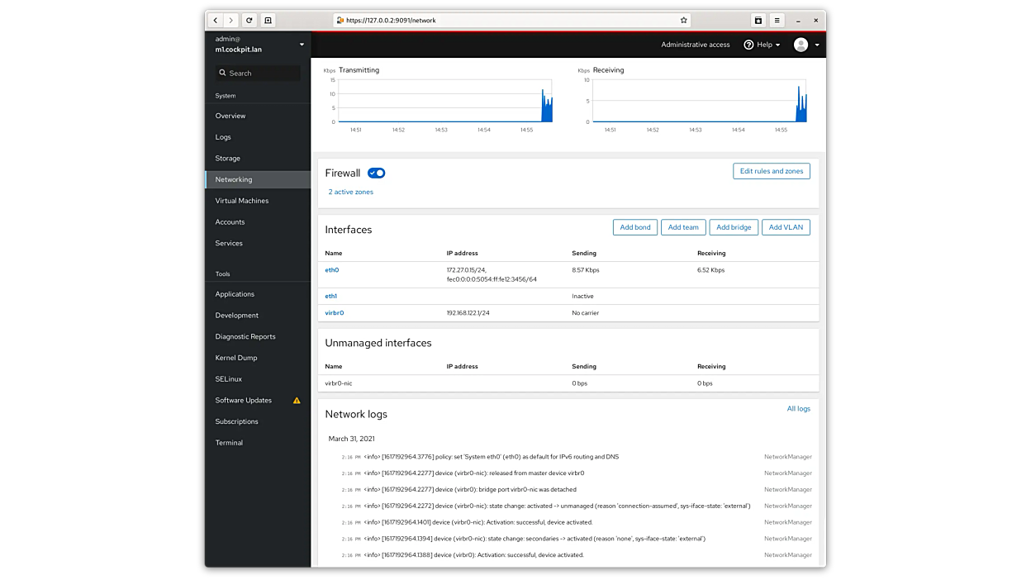This screenshot has width=1031, height=580.
Task: Expand the session menu arrow beside the avatar
Action: tap(817, 45)
